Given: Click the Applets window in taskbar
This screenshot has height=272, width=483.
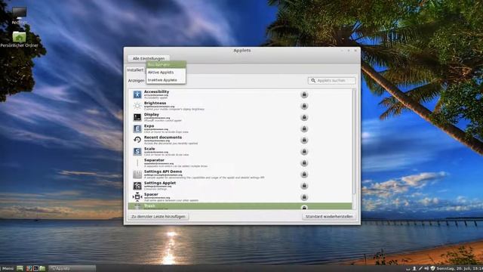Looking at the screenshot, I should (72, 269).
